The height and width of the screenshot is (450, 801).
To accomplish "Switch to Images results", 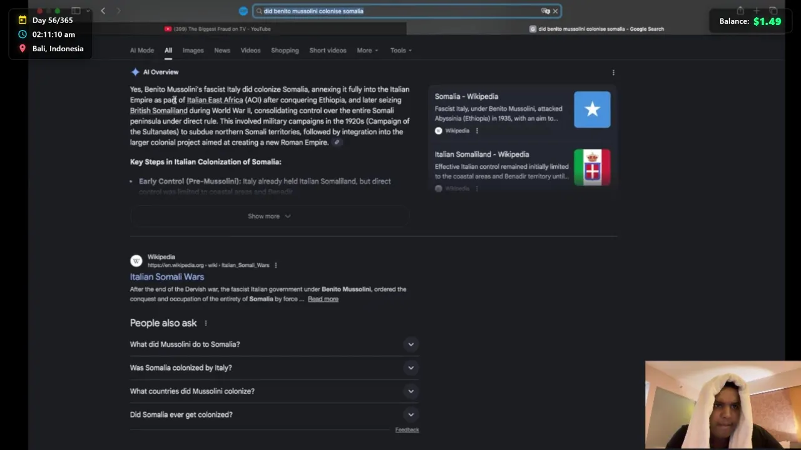I will click(193, 51).
